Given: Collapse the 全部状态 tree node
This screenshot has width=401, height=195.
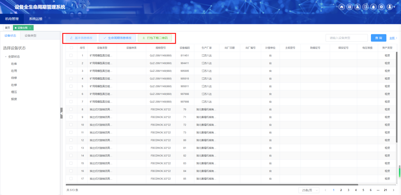Looking at the screenshot, I should click(6, 57).
